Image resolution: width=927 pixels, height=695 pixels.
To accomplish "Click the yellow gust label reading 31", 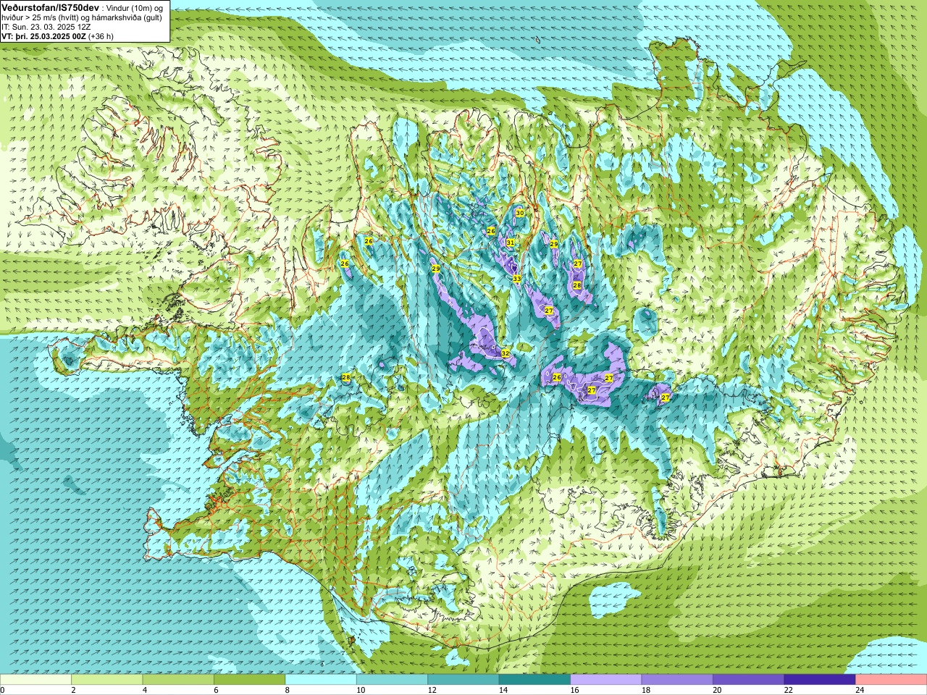I will click(510, 243).
